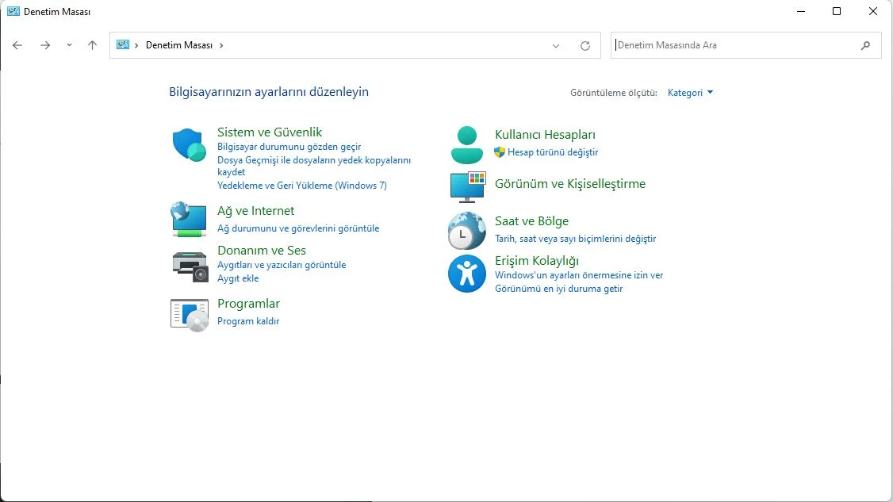Expand the Kategori view dropdown
893x502 pixels.
690,93
